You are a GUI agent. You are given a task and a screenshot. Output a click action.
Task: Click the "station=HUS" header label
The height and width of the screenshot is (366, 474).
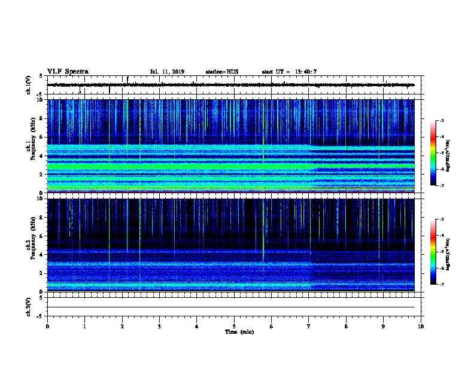(x=222, y=72)
